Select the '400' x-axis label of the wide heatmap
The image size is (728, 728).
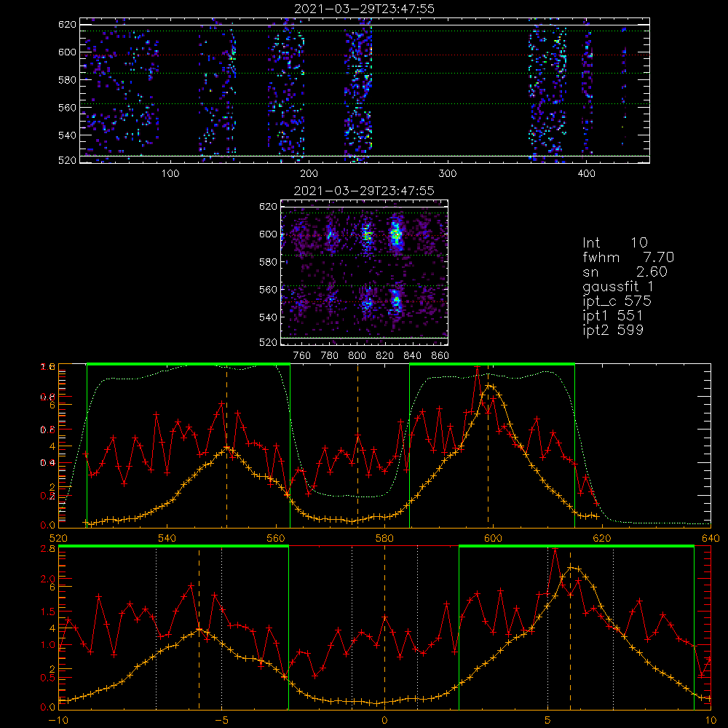586,174
